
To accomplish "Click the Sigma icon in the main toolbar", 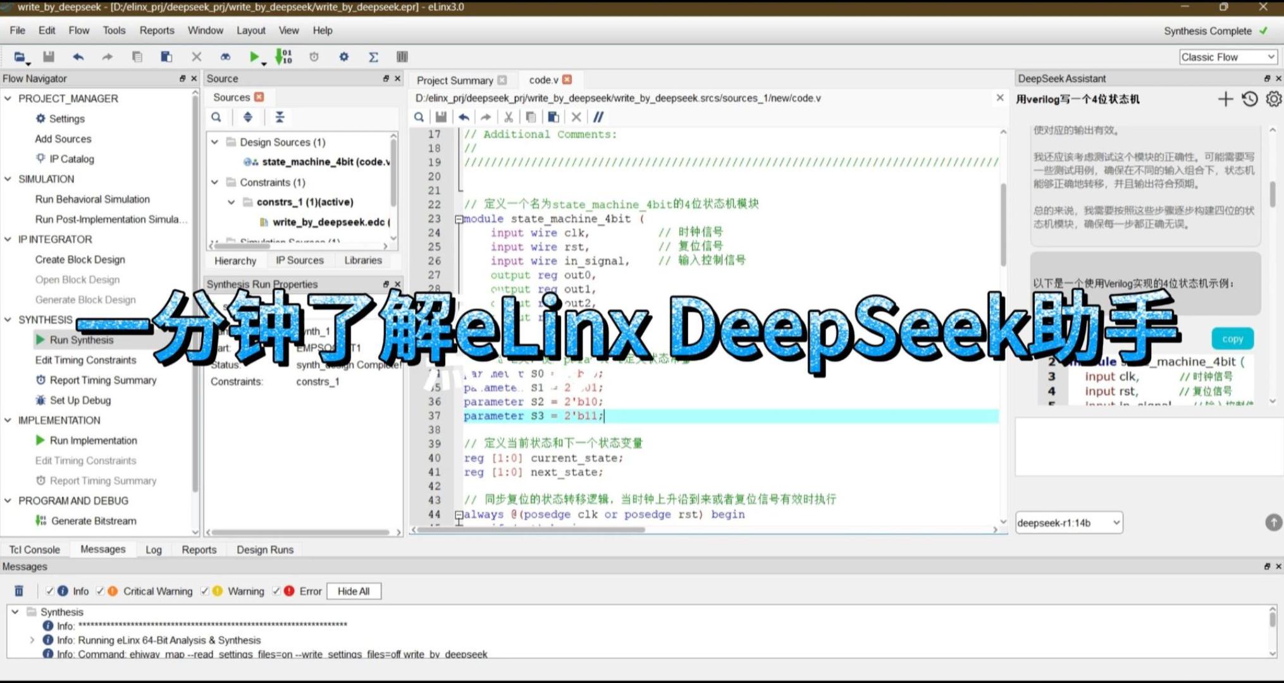I will pos(373,57).
